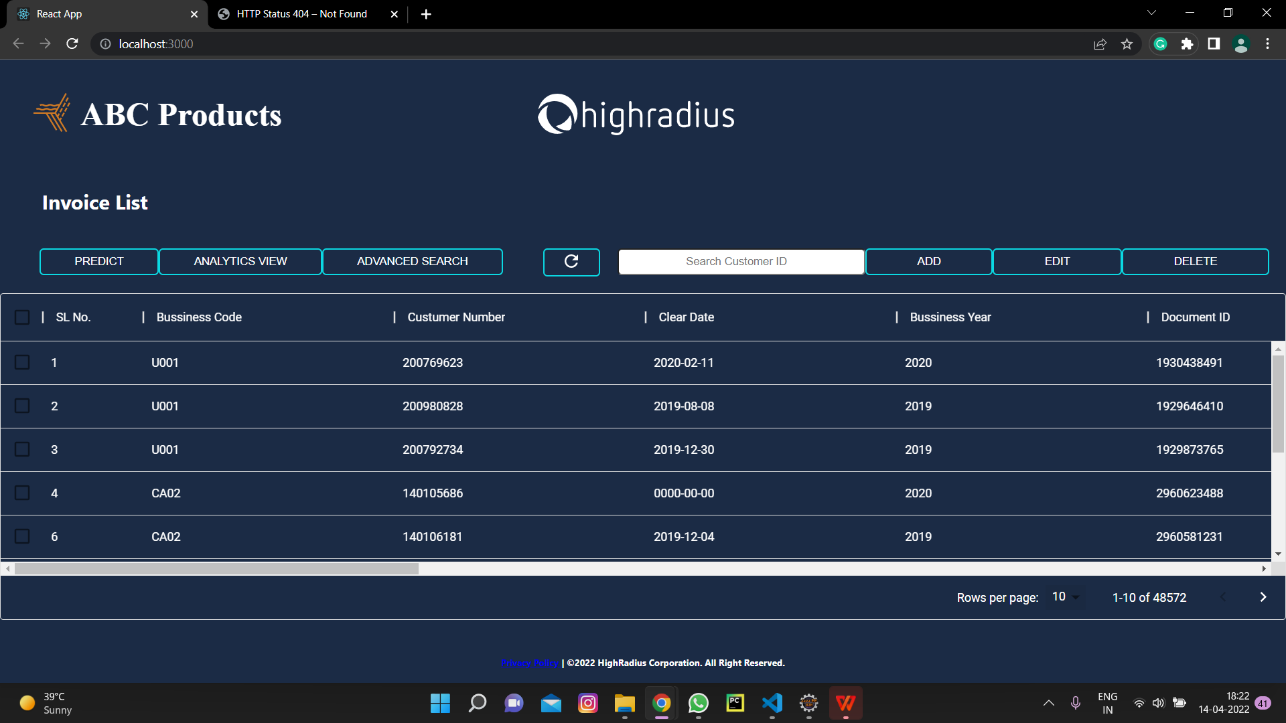
Task: Open the browser Extensions puzzle icon
Action: (x=1188, y=44)
